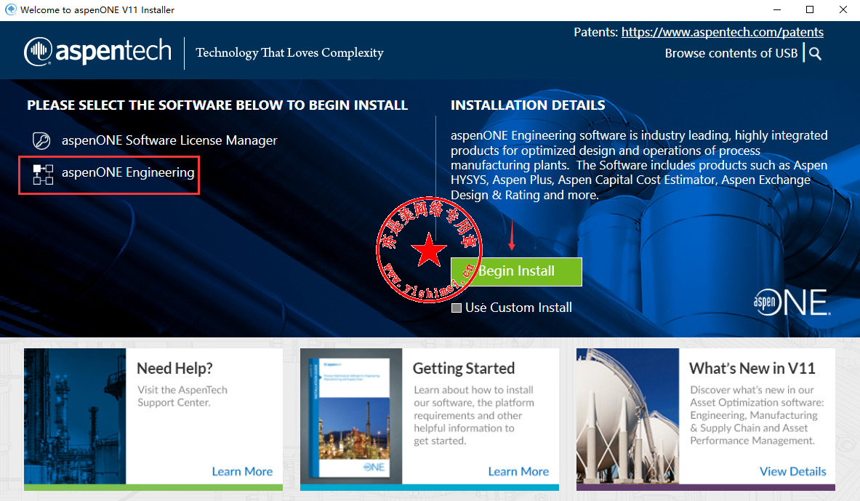Click the Begin Install button
860x501 pixels.
coord(516,272)
